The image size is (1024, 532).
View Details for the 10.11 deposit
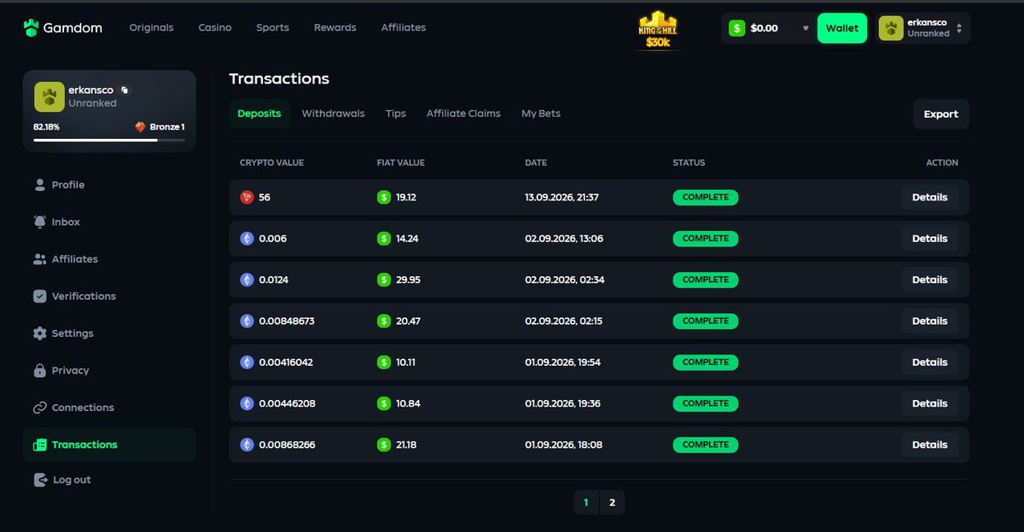[929, 362]
